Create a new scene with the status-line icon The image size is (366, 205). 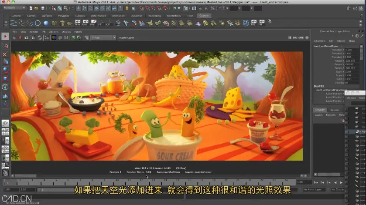pos(31,8)
